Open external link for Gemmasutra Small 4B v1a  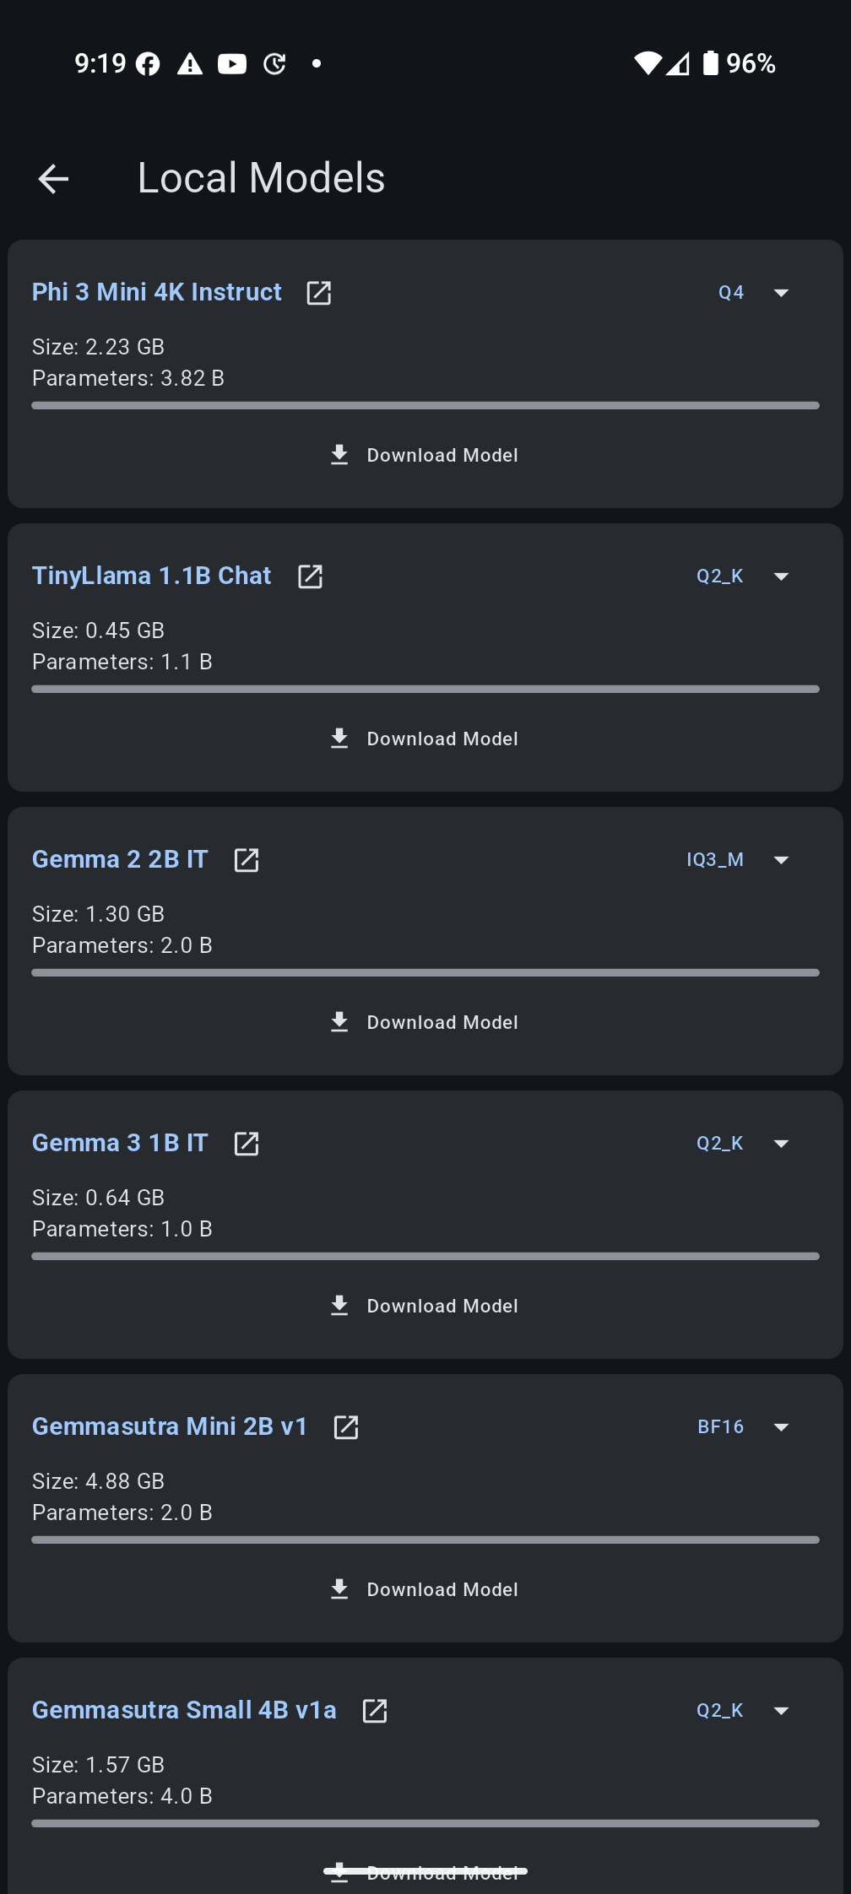tap(374, 1711)
